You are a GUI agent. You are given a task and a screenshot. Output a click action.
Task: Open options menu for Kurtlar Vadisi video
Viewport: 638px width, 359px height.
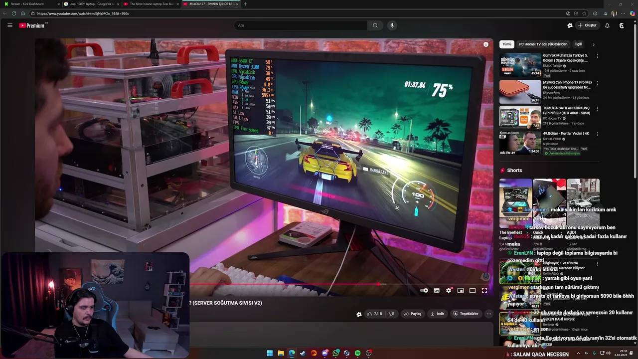tap(597, 134)
